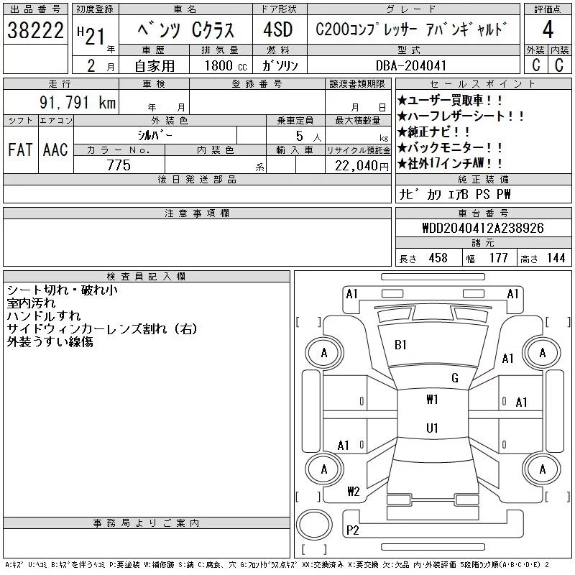Select the W2 mark on the diagram
Image resolution: width=575 pixels, height=575 pixels.
pos(353,492)
